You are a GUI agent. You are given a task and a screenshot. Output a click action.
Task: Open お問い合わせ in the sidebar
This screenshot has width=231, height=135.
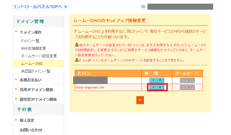click(x=31, y=130)
